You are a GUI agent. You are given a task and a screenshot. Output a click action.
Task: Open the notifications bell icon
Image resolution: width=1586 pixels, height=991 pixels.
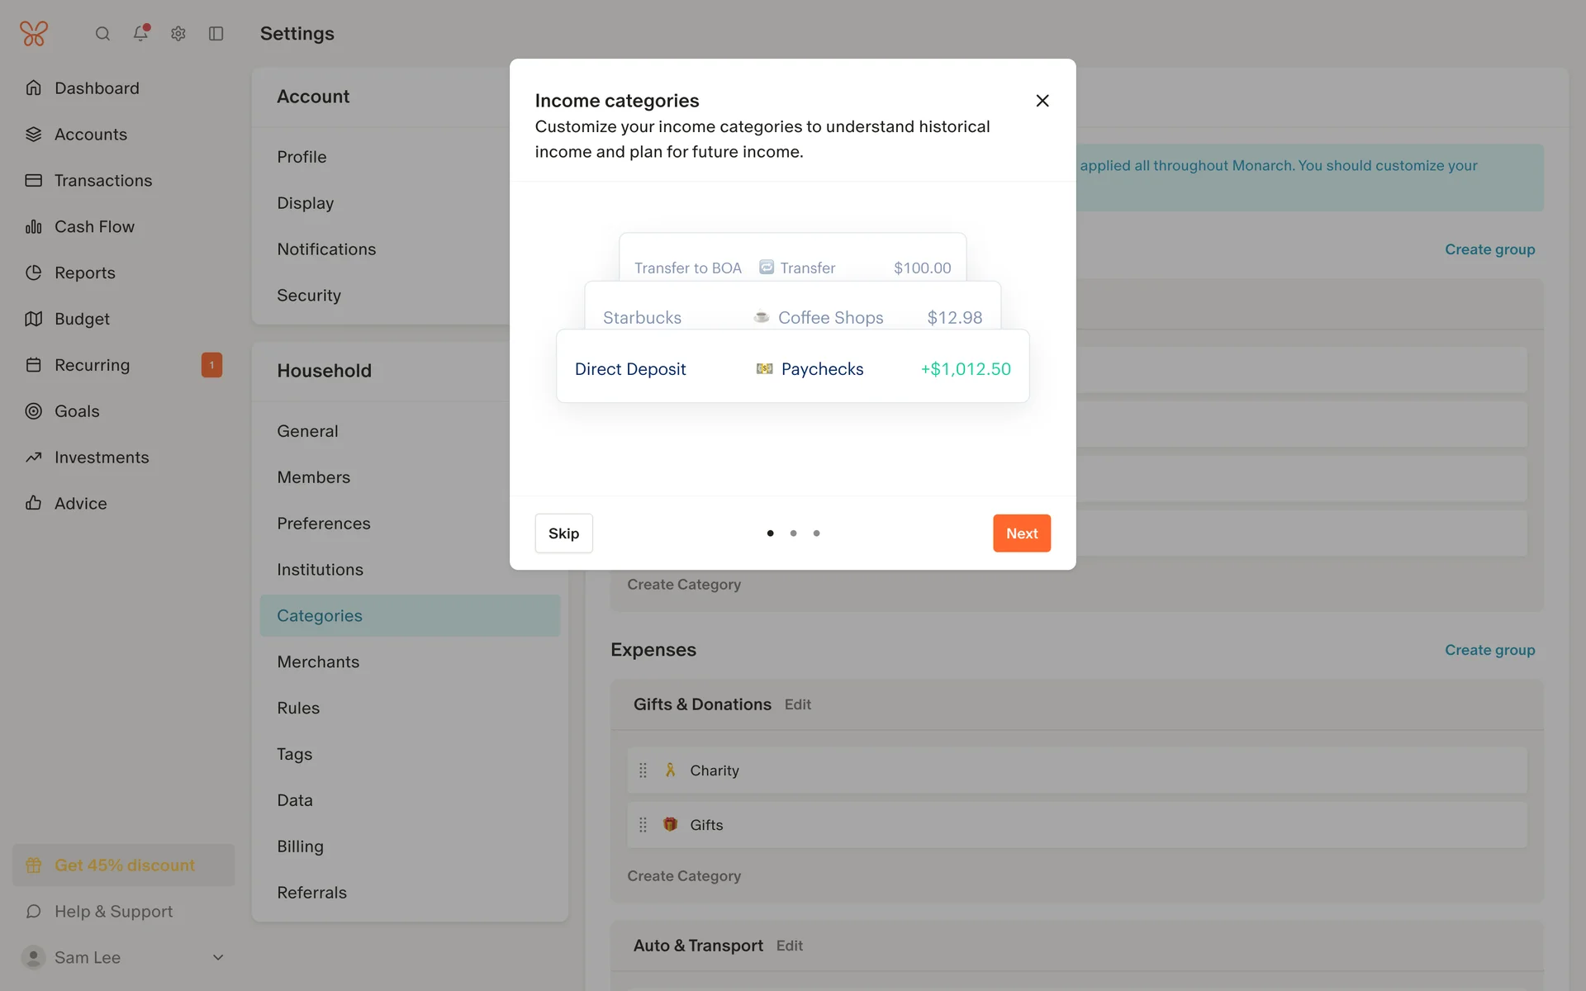140,34
